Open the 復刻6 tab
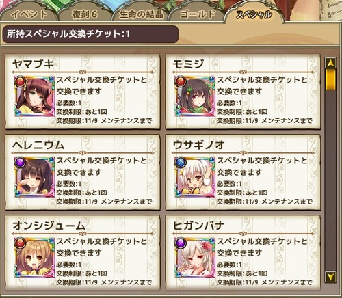 click(85, 14)
